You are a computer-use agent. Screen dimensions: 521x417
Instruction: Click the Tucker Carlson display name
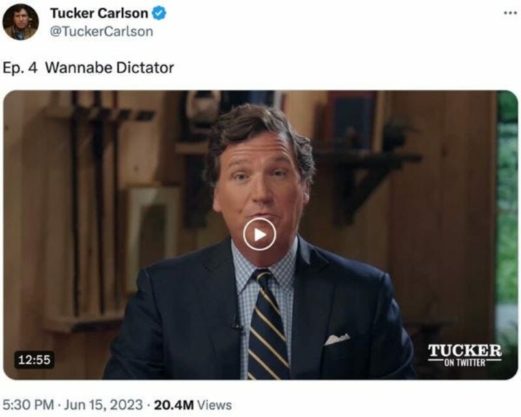point(99,14)
